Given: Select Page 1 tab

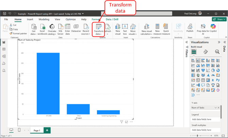Looking at the screenshot, I should click(37, 130).
